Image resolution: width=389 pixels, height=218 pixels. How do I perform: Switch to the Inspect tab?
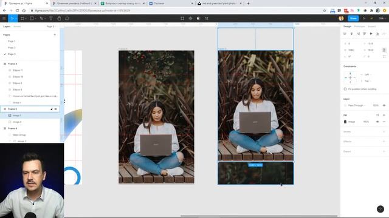point(371,27)
